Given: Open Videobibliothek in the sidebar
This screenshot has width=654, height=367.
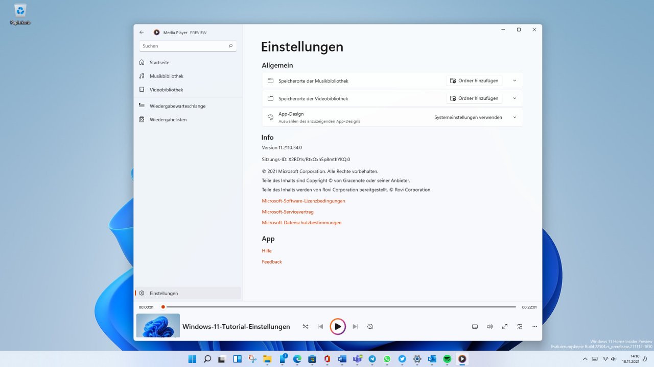Looking at the screenshot, I should (188, 90).
